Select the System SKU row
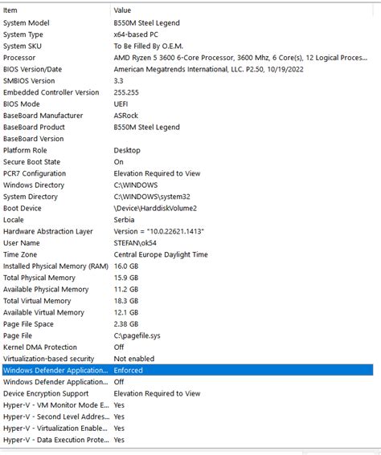This screenshot has width=381, height=455. (x=187, y=46)
